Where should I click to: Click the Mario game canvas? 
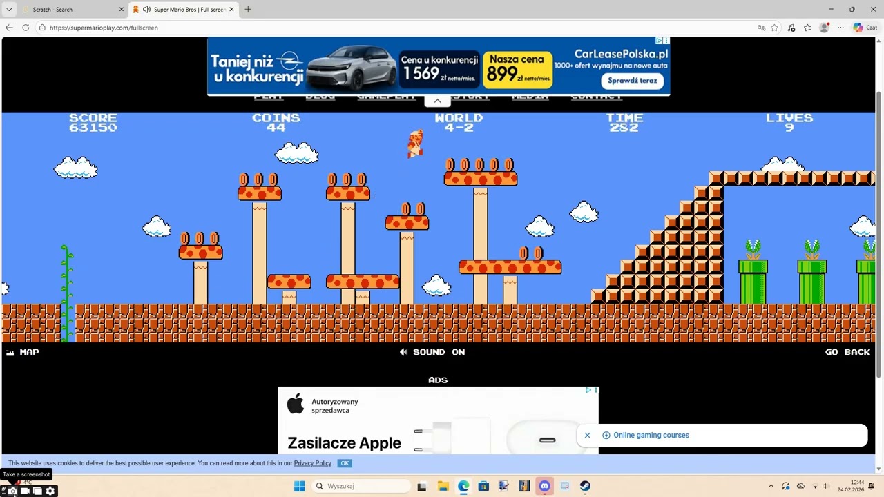pos(439,228)
